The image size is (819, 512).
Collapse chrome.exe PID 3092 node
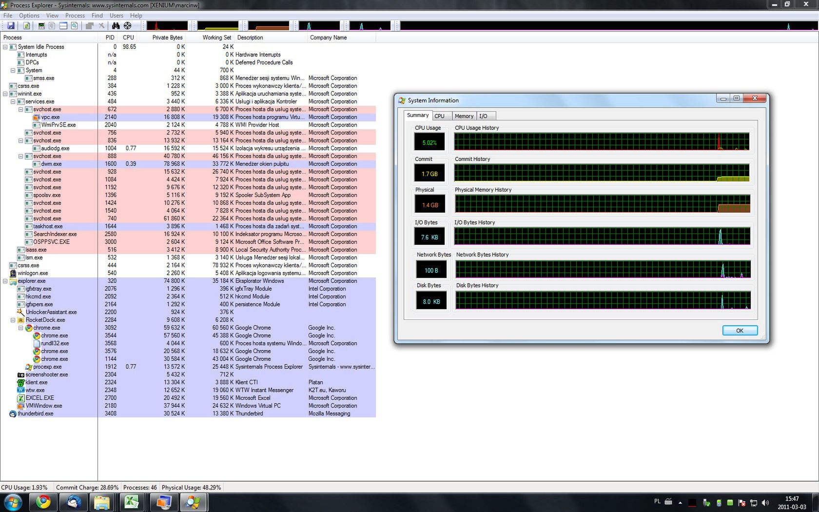[21, 328]
